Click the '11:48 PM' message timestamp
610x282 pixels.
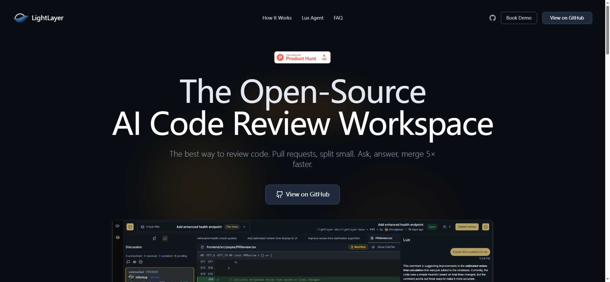[x=484, y=258]
